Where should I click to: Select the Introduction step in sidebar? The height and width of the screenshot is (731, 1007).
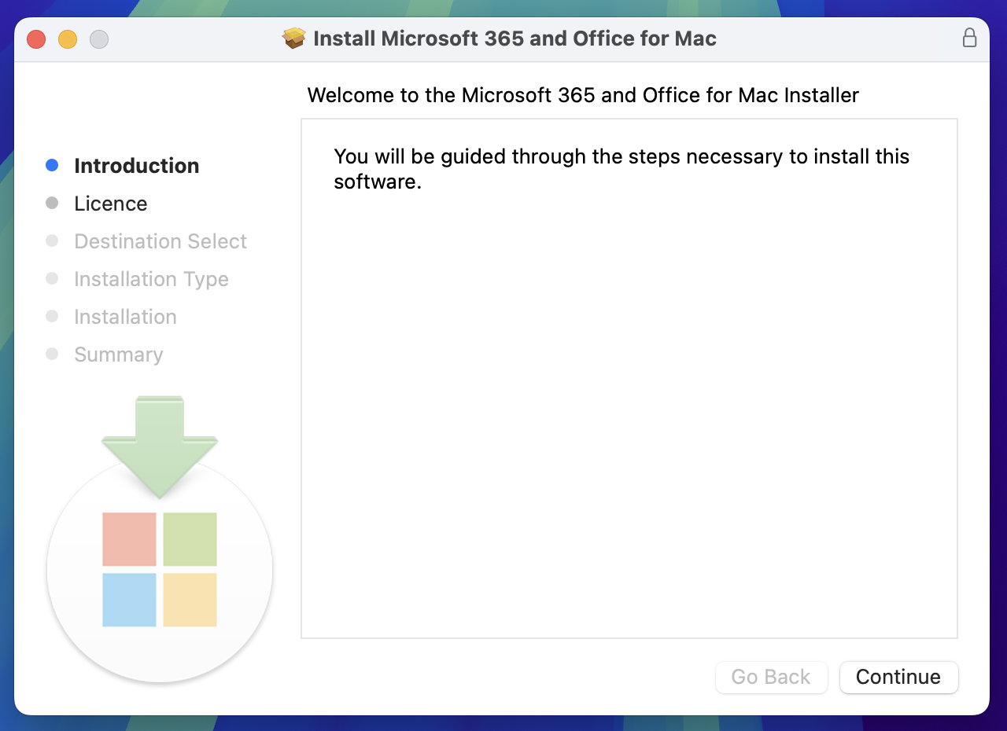tap(137, 166)
